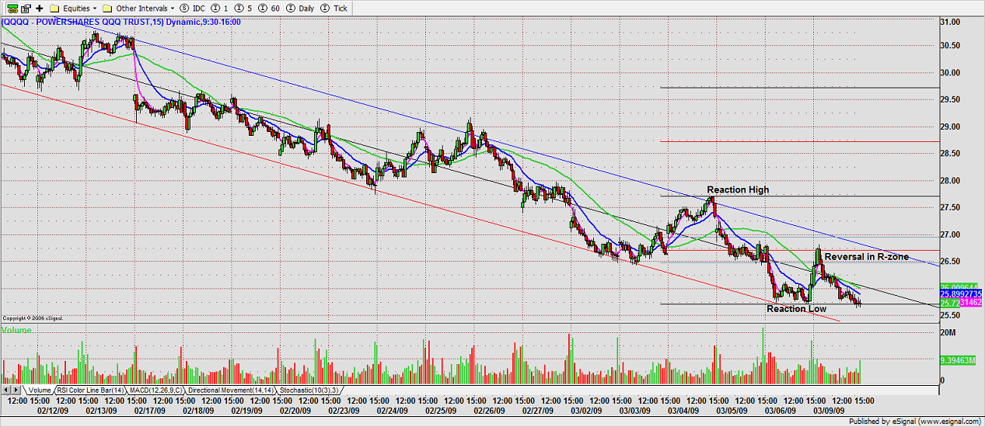Click the Published by eSignal link

916,421
